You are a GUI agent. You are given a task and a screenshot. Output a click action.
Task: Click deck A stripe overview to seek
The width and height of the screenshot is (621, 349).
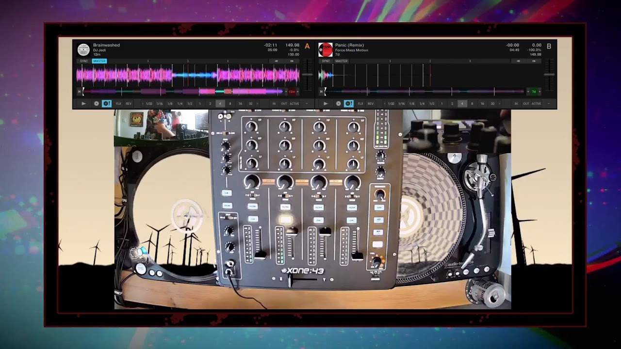point(183,92)
